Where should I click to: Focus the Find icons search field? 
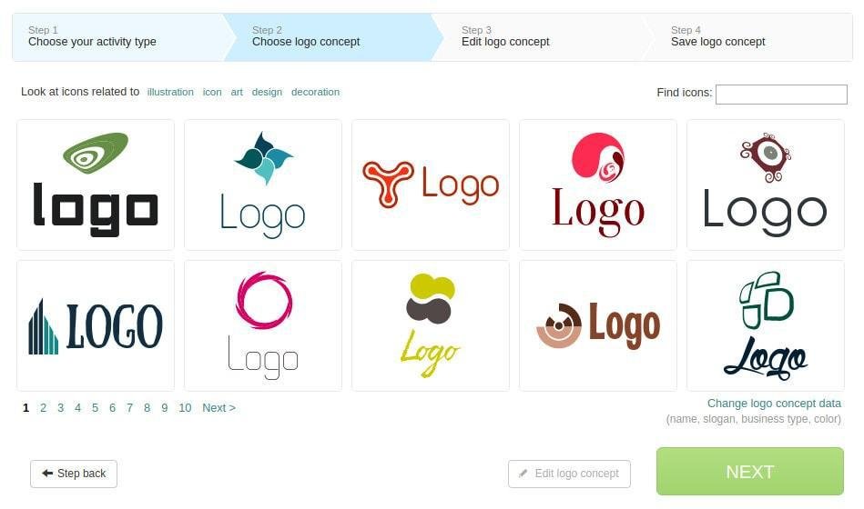click(781, 95)
